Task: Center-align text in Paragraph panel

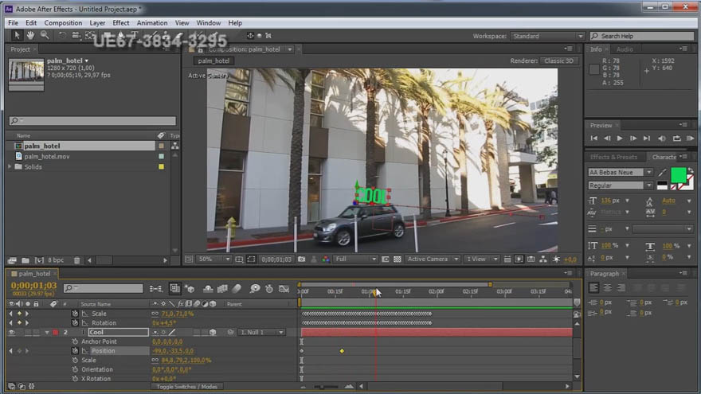Action: coord(608,287)
